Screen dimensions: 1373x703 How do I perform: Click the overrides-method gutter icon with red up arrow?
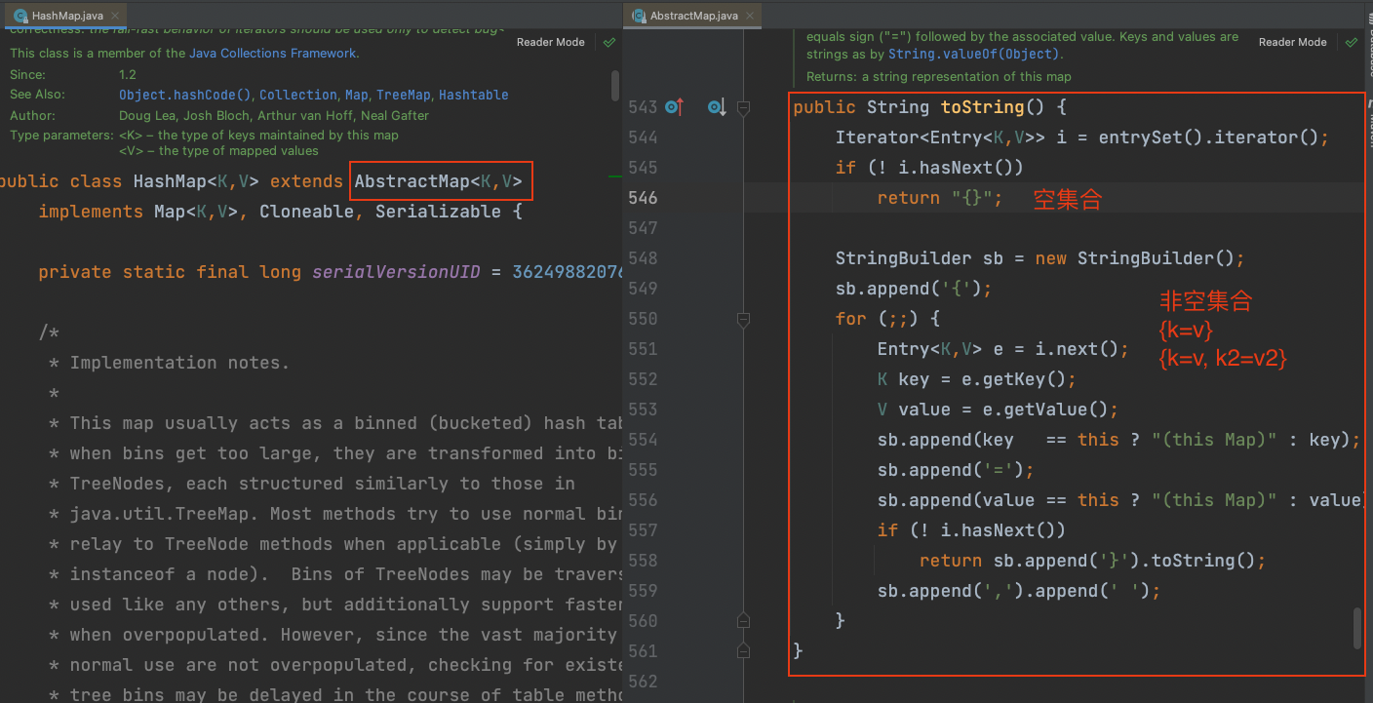point(674,107)
